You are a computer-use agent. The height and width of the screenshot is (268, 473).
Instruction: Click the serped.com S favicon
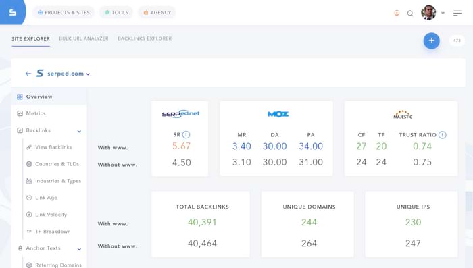(40, 73)
